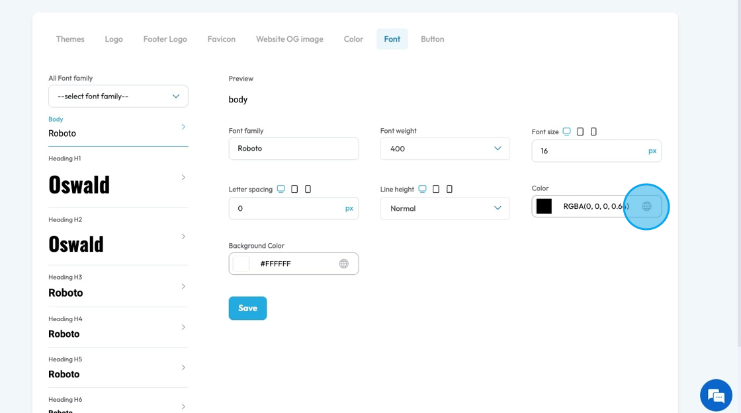Select tablet view for Font size
The image size is (741, 413).
[x=580, y=131]
